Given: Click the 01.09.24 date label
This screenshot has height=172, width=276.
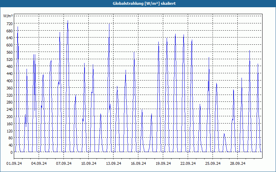Looking at the screenshot, I should (14, 163).
